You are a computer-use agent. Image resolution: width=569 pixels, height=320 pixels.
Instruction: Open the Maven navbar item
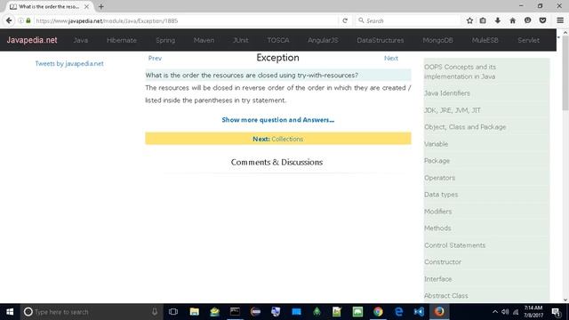204,40
